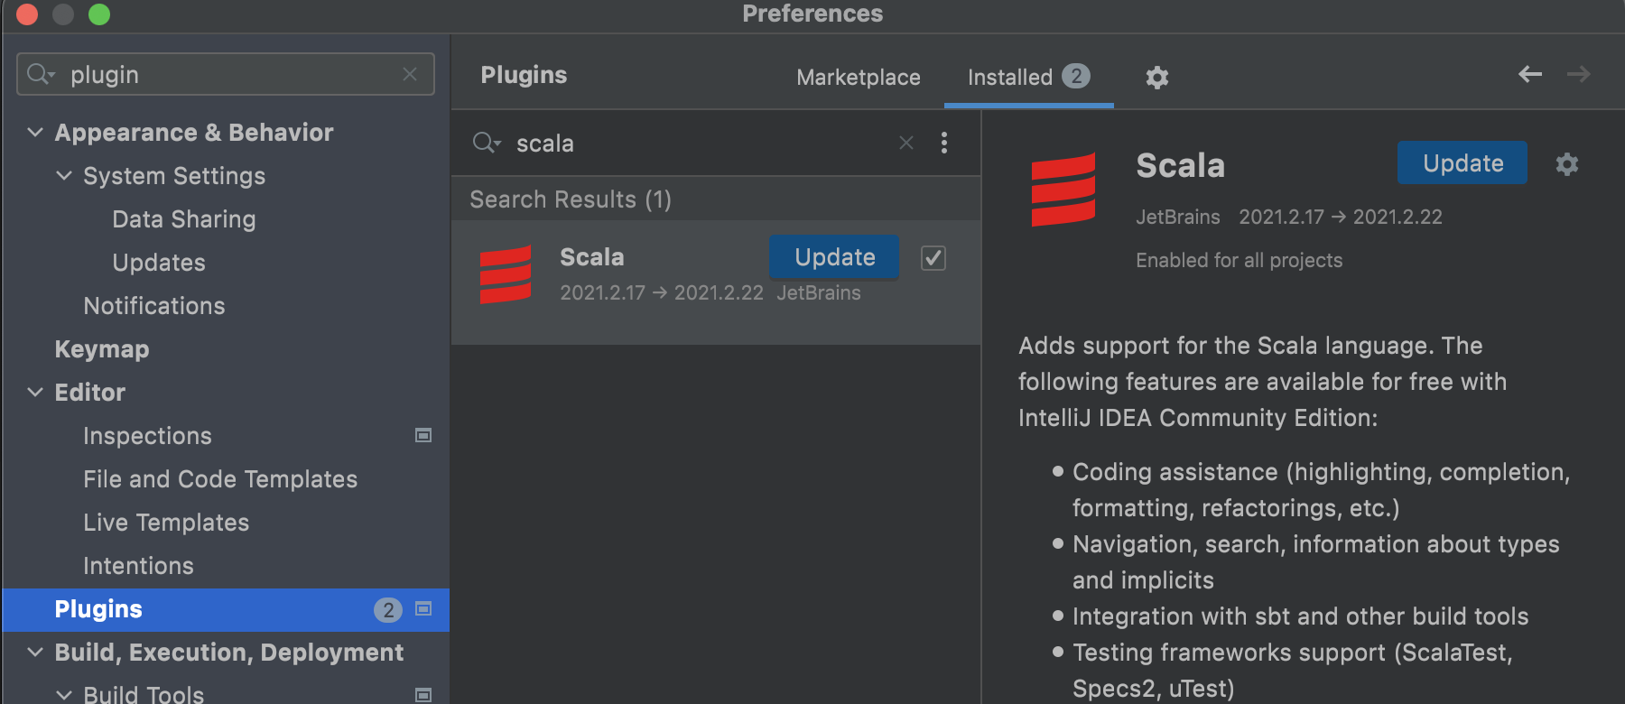Clear the scala plugin search query
The image size is (1625, 704).
[906, 143]
